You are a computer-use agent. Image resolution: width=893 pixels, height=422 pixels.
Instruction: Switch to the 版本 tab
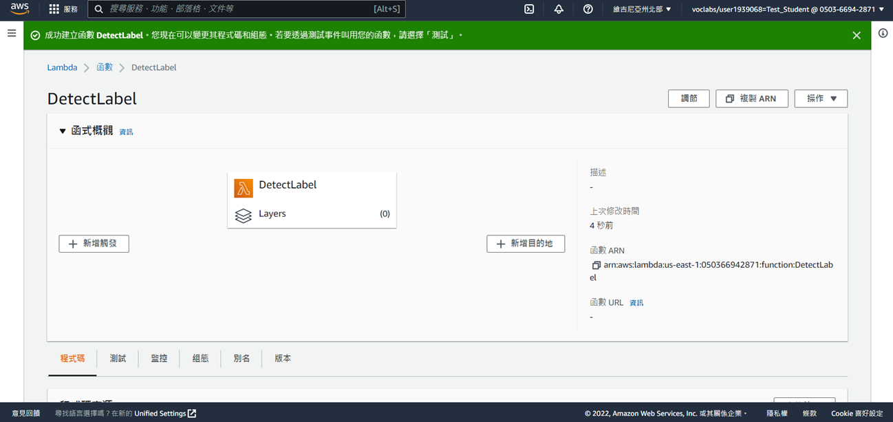click(x=283, y=359)
